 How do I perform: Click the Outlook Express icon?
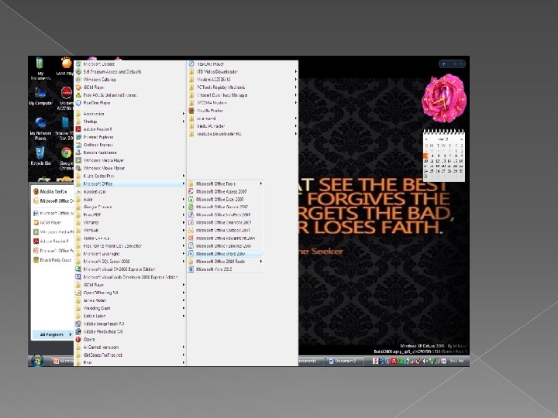[78, 145]
